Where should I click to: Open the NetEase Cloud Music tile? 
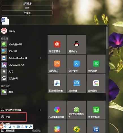tap(57, 44)
